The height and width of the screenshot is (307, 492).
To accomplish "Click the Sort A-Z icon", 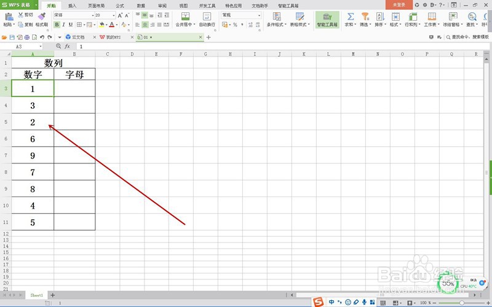I will coord(380,17).
